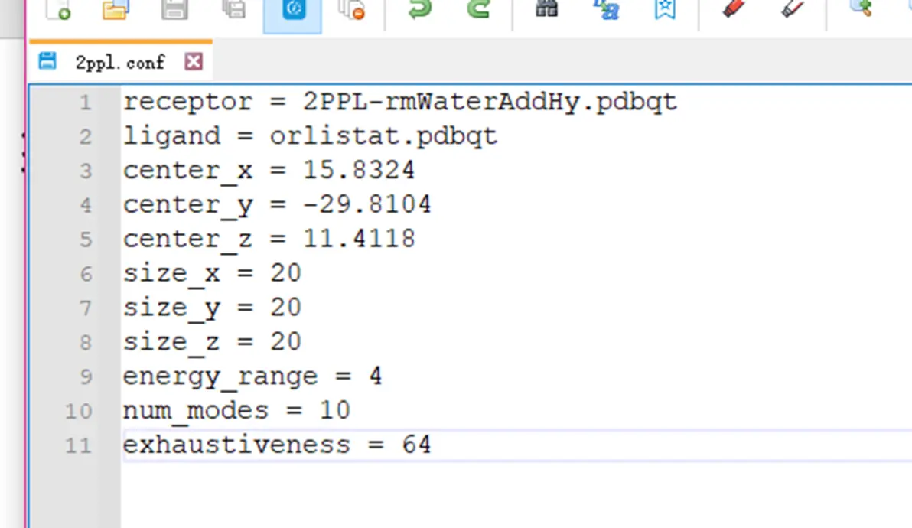Click line number 1 beside the receptor entry
The image size is (912, 528).
[x=85, y=101]
